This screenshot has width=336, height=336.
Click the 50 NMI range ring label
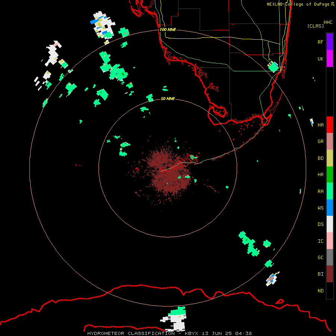(x=168, y=99)
